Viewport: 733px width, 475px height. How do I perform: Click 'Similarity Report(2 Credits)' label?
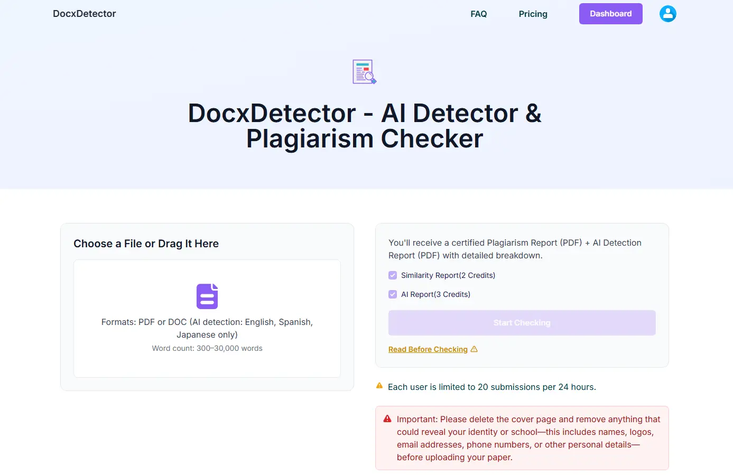448,275
